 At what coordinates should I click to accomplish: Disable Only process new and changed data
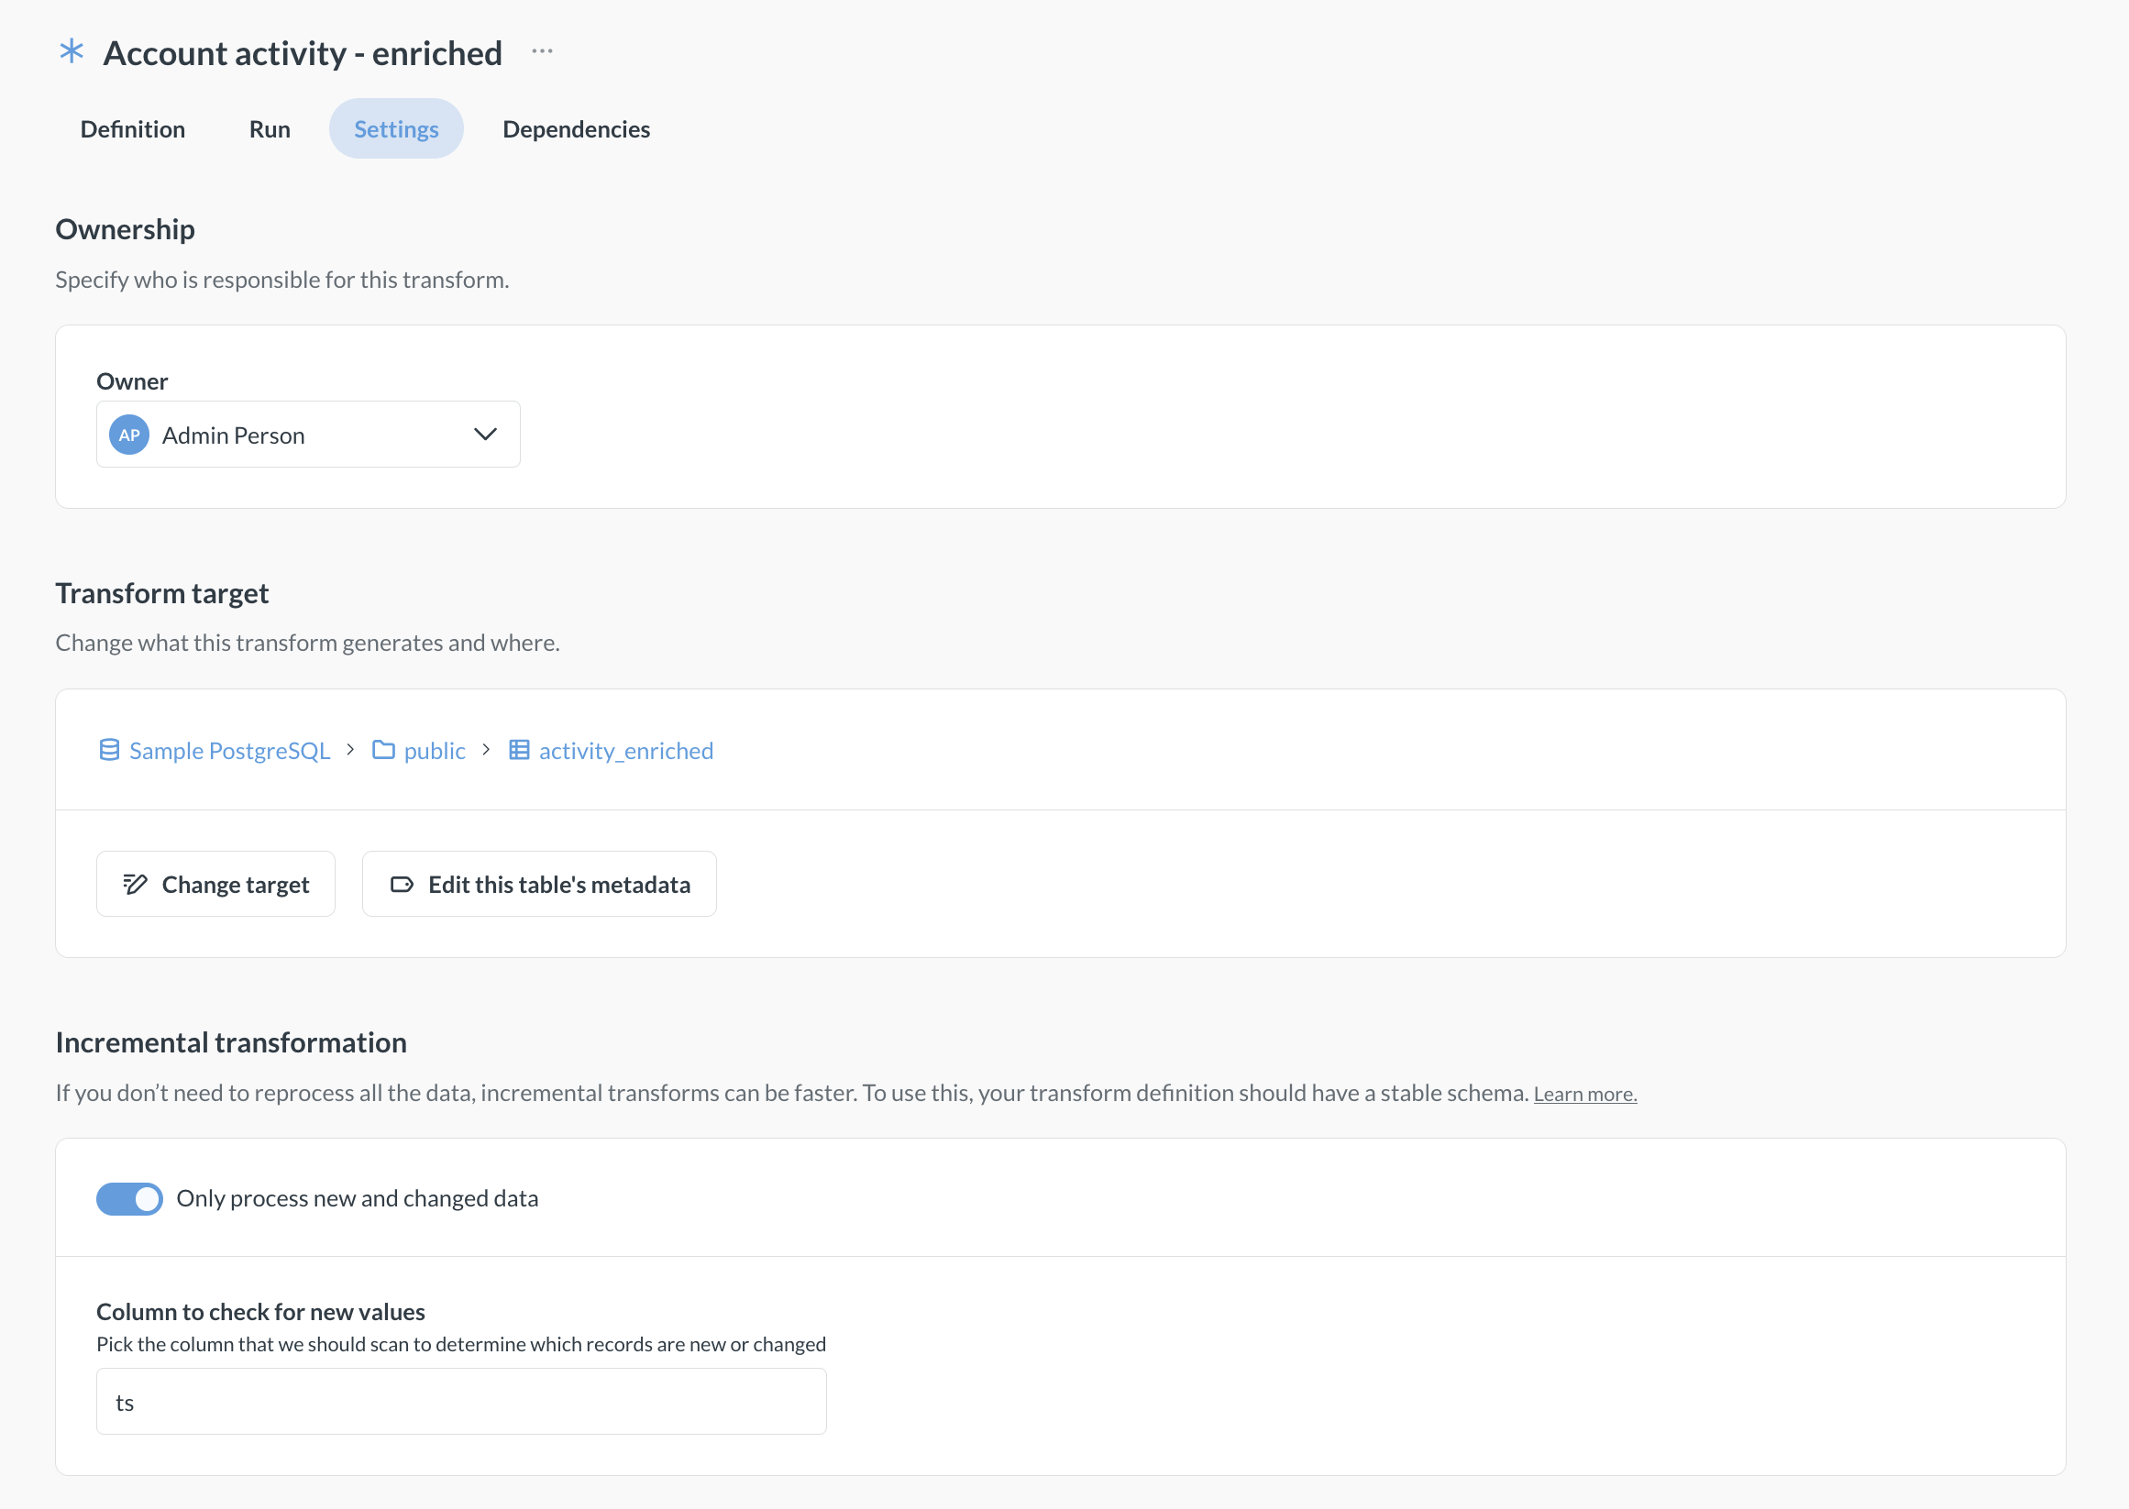tap(129, 1198)
